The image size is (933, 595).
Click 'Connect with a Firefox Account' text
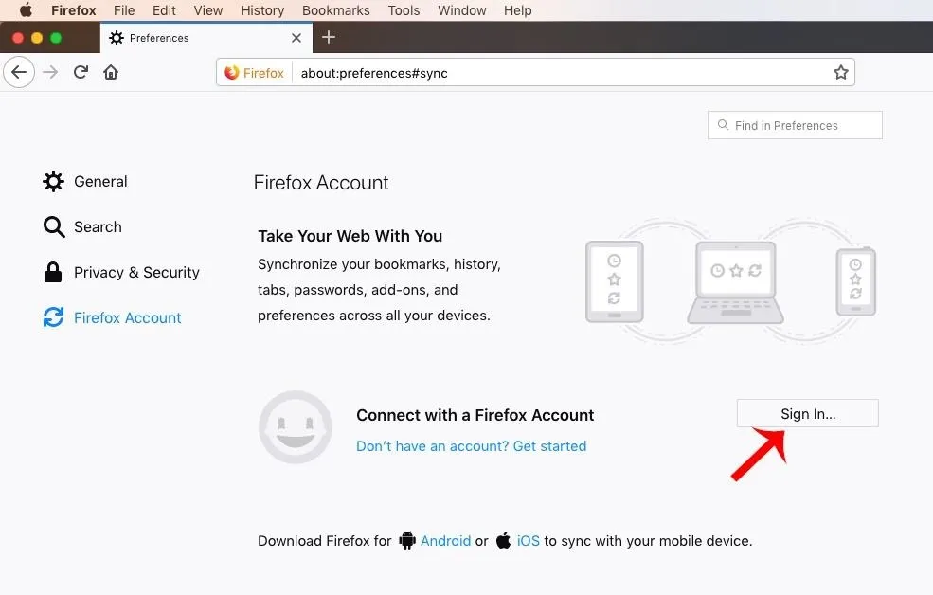tap(475, 415)
